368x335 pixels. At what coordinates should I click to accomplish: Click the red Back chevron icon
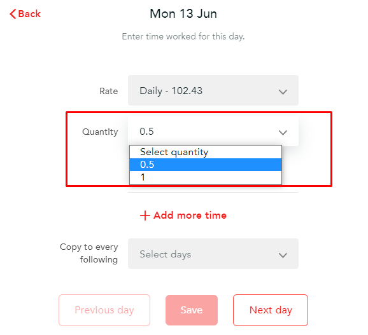(13, 14)
